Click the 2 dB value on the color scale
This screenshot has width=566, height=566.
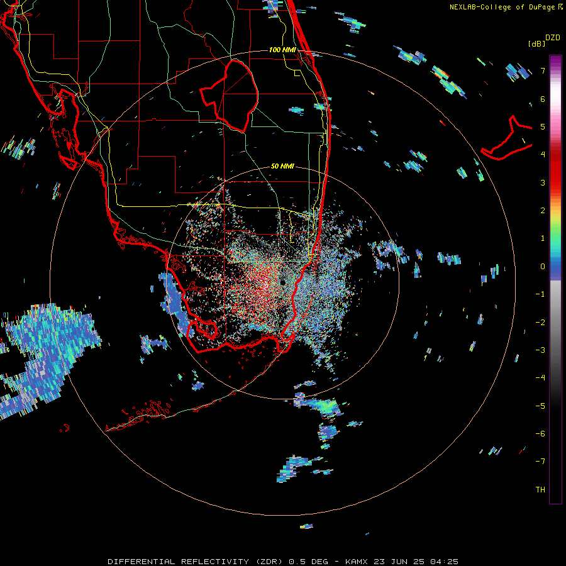point(543,211)
